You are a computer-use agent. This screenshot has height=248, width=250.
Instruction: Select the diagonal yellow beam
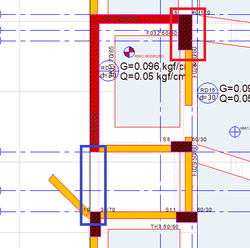pos(69,196)
